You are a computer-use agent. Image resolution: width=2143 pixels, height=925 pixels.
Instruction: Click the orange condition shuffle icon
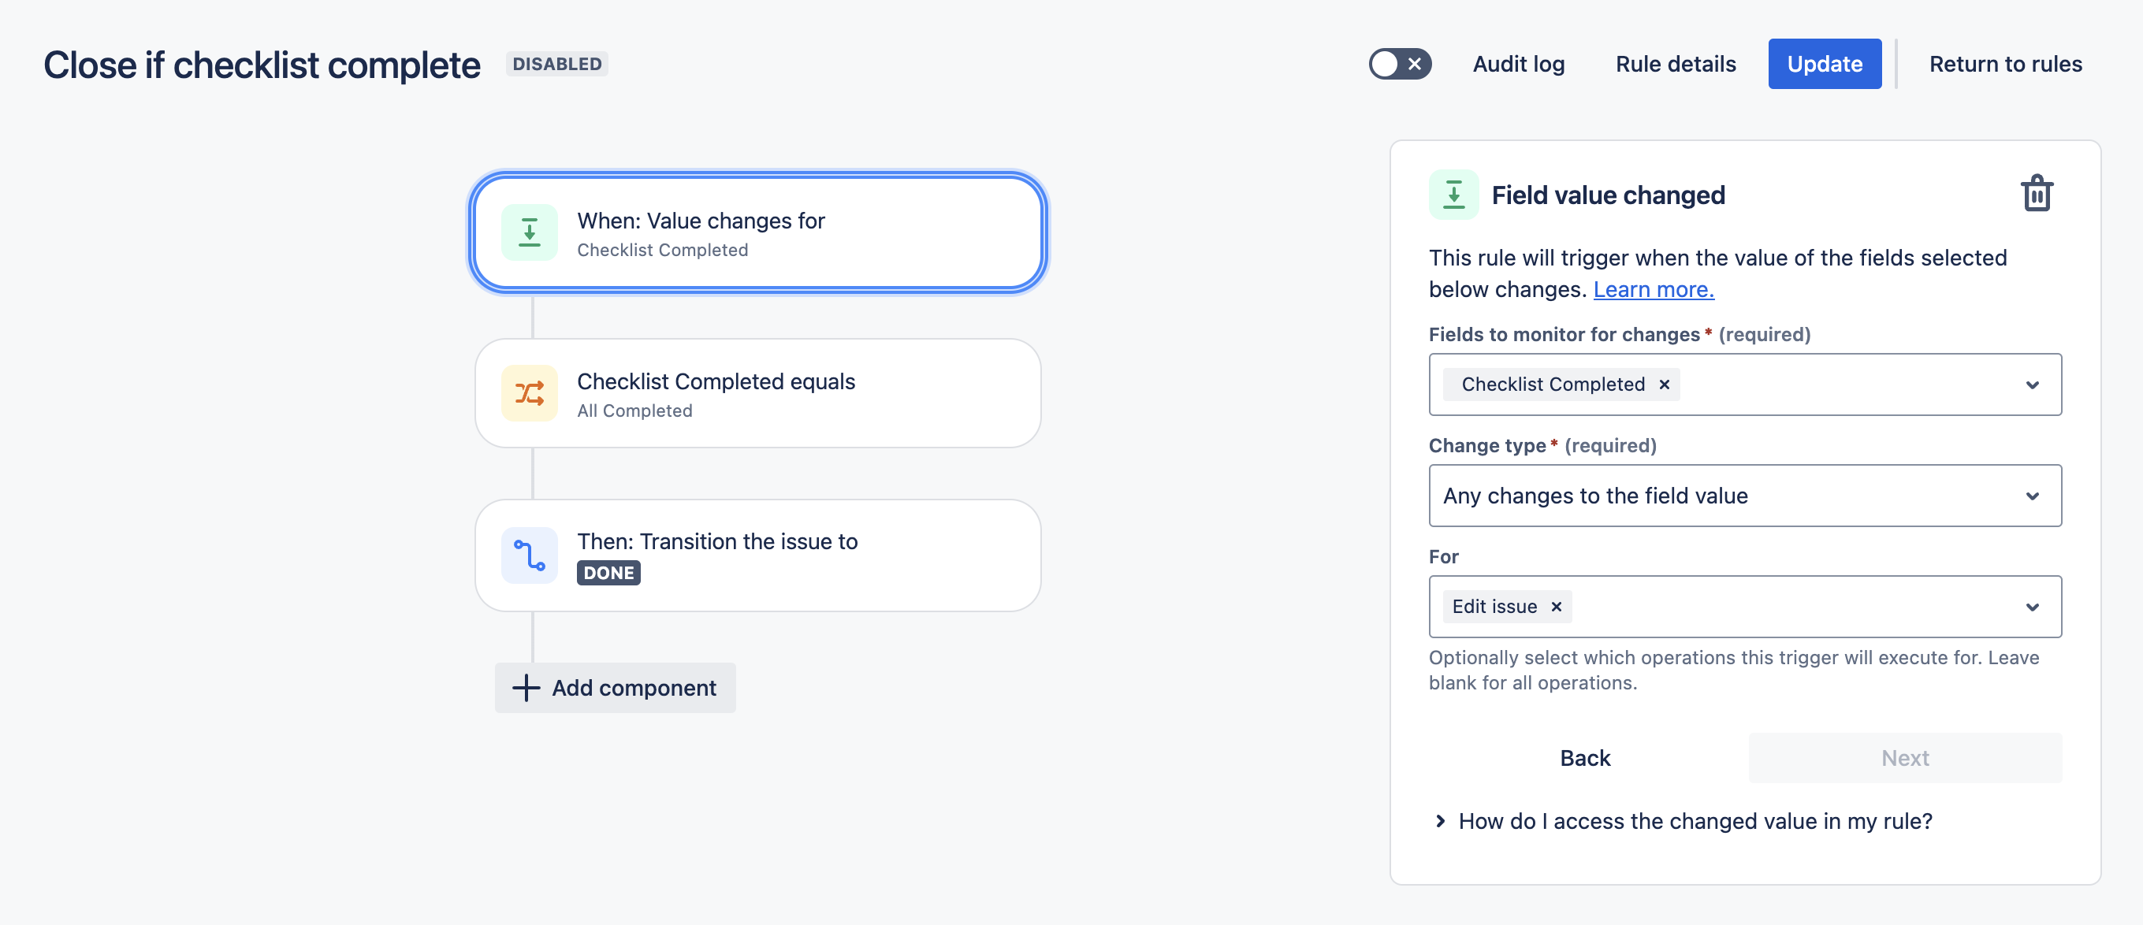click(529, 393)
